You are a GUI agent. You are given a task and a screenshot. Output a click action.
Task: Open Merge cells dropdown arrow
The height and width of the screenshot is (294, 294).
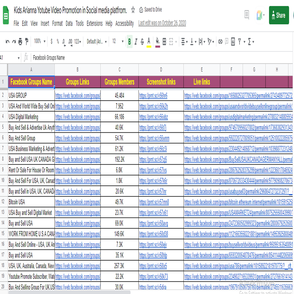176,42
